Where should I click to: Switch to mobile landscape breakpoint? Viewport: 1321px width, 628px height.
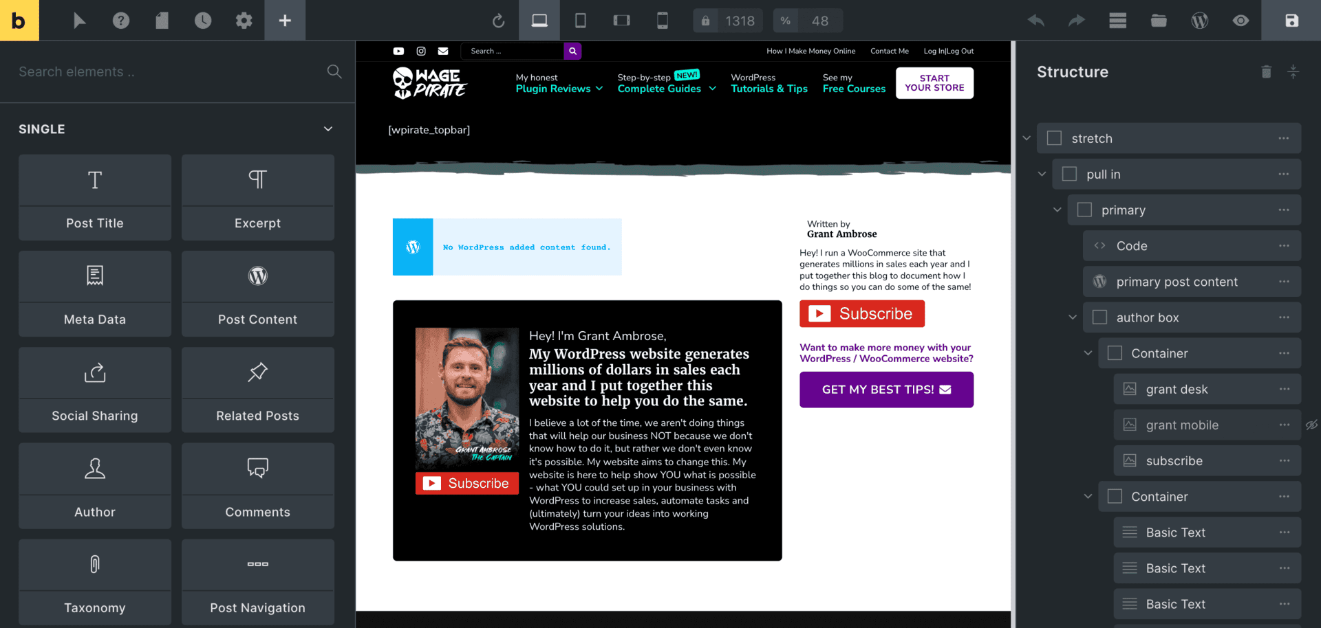[x=622, y=21]
